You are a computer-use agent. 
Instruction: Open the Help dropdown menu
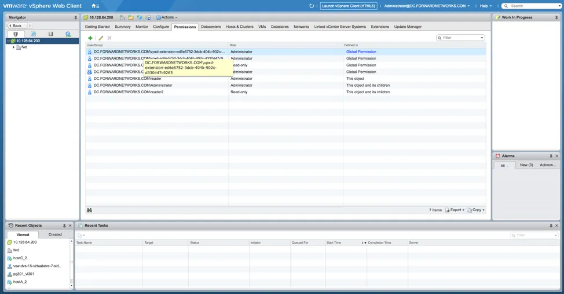click(486, 6)
